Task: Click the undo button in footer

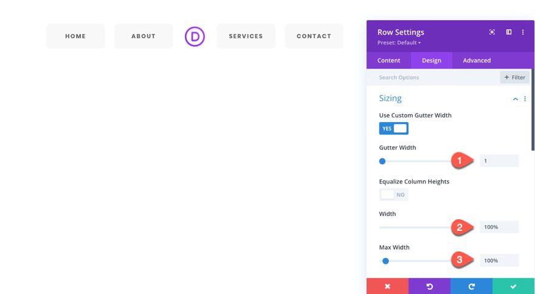Action: click(430, 286)
